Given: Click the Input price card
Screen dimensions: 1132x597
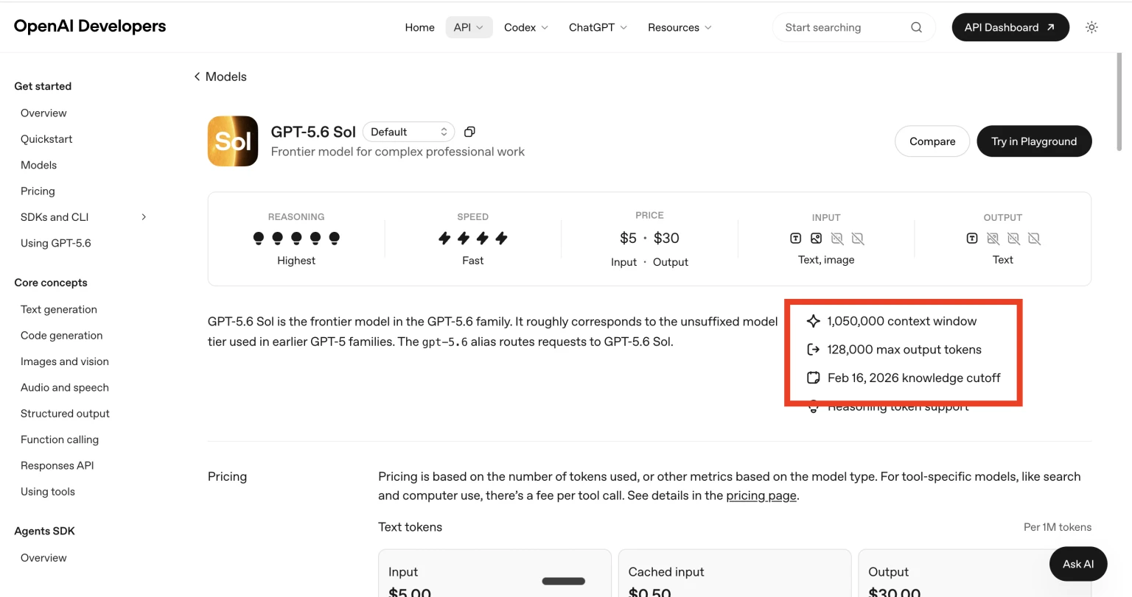Looking at the screenshot, I should pyautogui.click(x=495, y=573).
